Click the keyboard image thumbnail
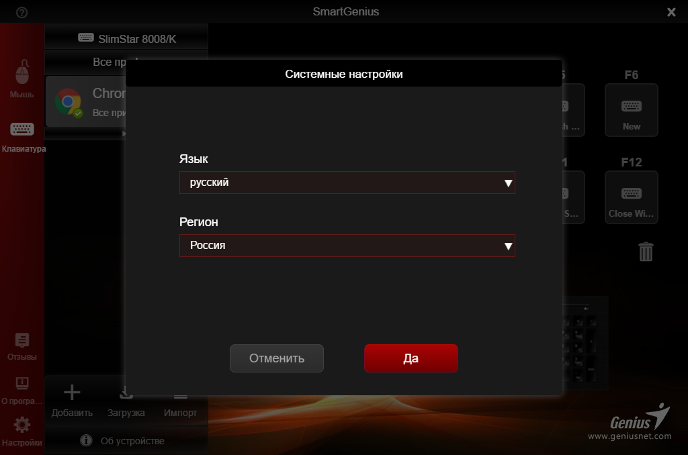688x455 pixels. coord(585,343)
